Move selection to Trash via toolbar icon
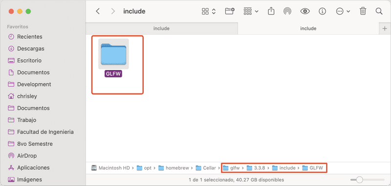This screenshot has width=391, height=186. coord(363,11)
